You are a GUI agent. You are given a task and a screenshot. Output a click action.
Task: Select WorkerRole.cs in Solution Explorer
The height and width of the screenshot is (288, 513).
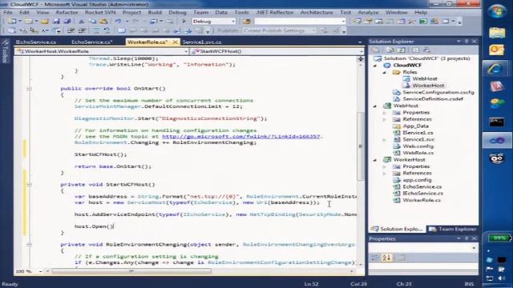pyautogui.click(x=422, y=200)
